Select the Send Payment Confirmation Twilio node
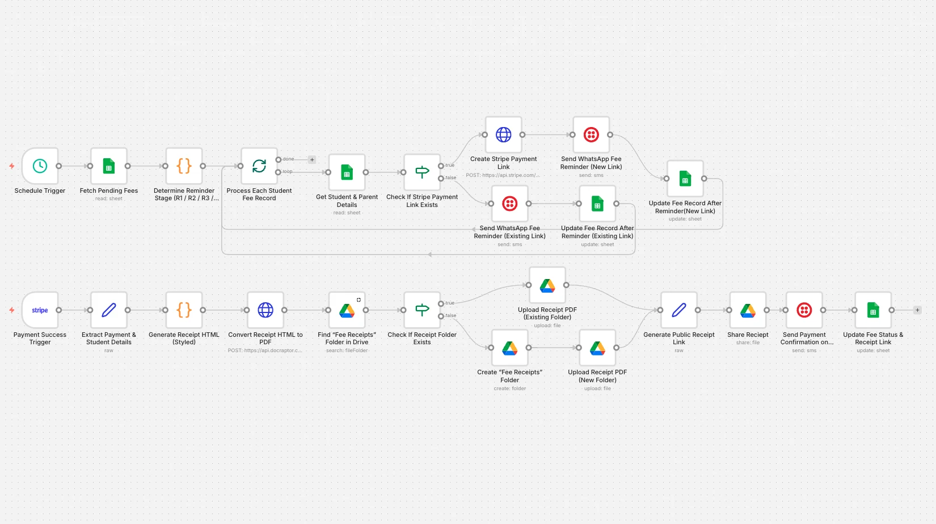The image size is (936, 524). 804,310
